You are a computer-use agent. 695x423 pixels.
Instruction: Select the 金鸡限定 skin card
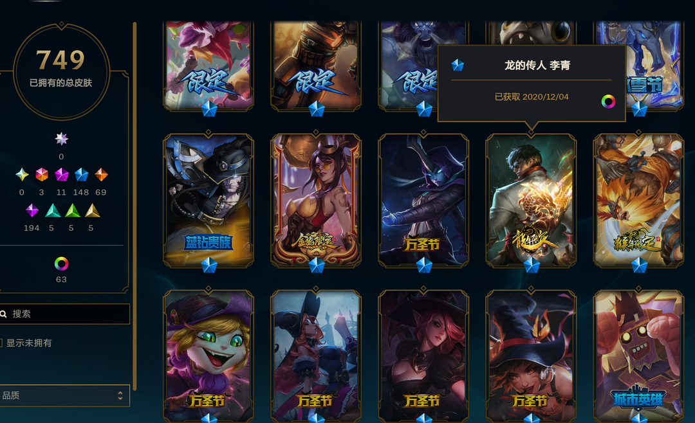316,201
